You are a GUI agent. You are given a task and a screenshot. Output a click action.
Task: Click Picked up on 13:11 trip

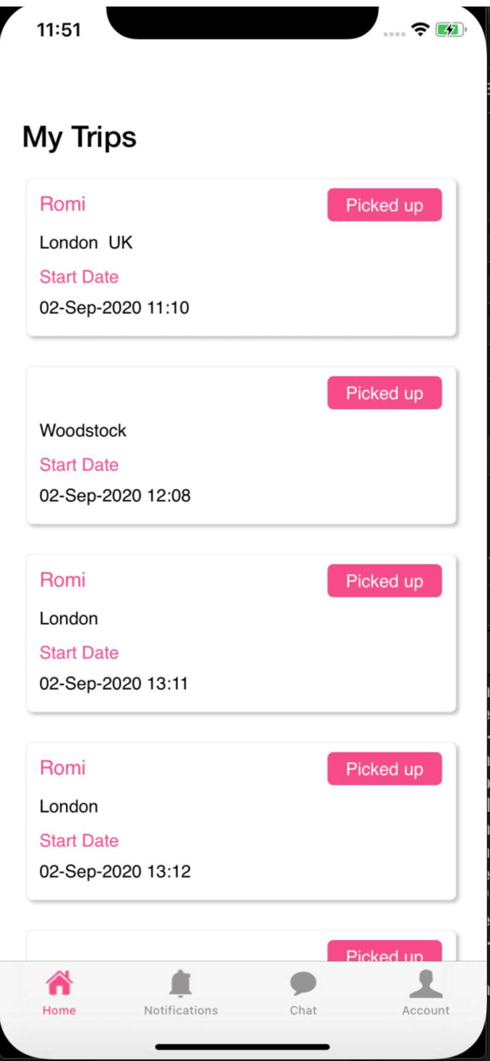tap(384, 580)
